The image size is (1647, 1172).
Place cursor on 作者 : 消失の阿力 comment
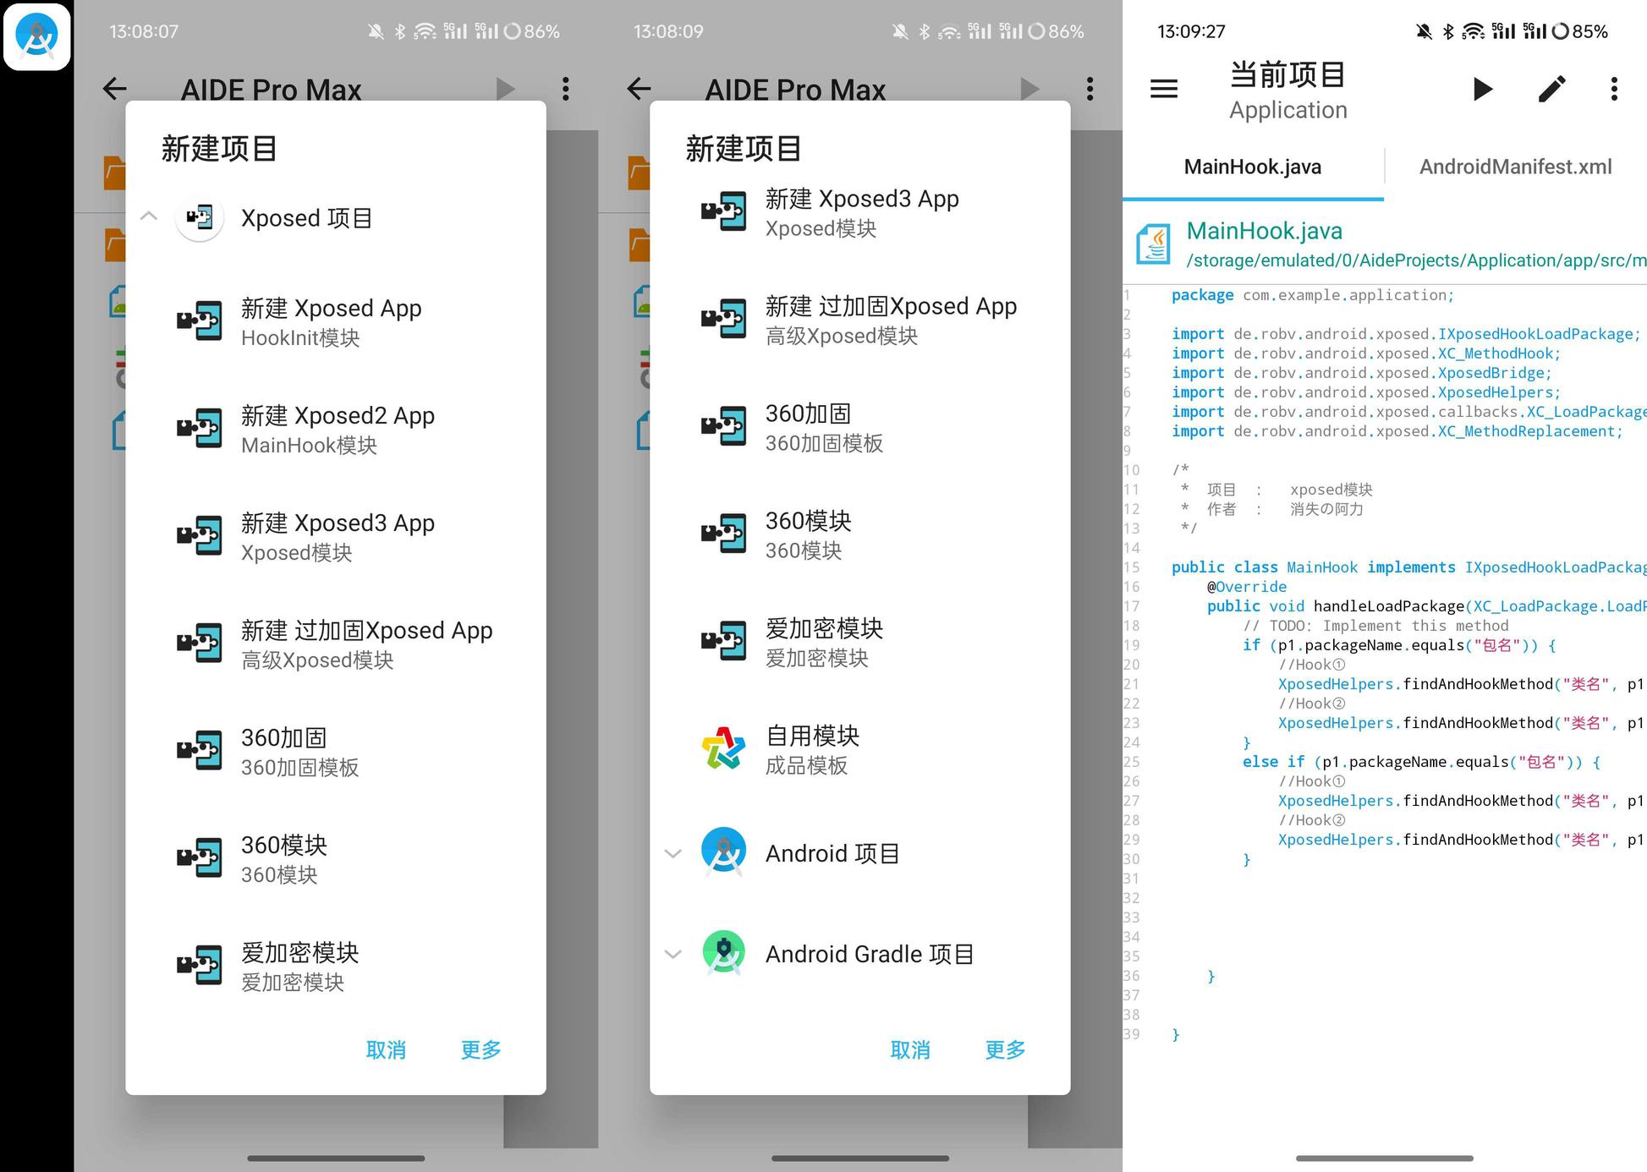pyautogui.click(x=1273, y=509)
